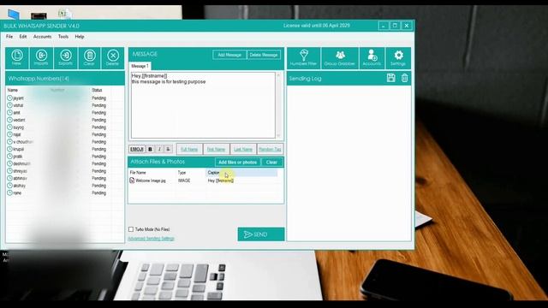Click the file icon for Welcome Image.jpg
The image size is (548, 308).
[132, 181]
